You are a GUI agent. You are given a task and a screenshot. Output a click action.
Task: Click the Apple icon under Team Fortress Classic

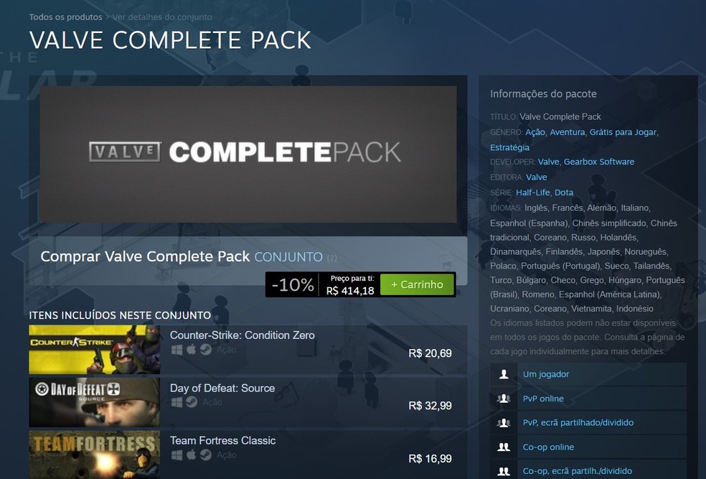[192, 455]
